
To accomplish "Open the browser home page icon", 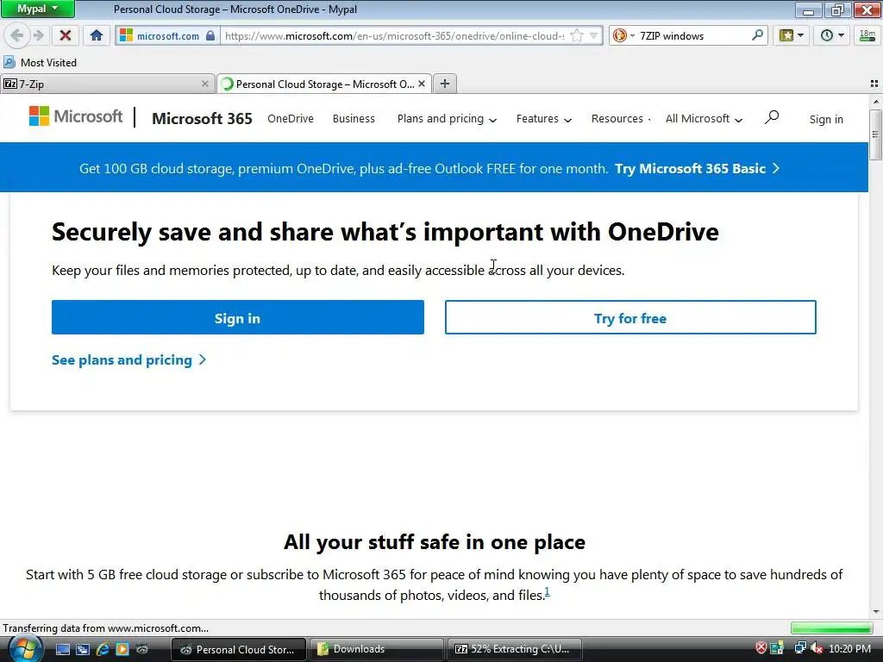I will pos(97,35).
